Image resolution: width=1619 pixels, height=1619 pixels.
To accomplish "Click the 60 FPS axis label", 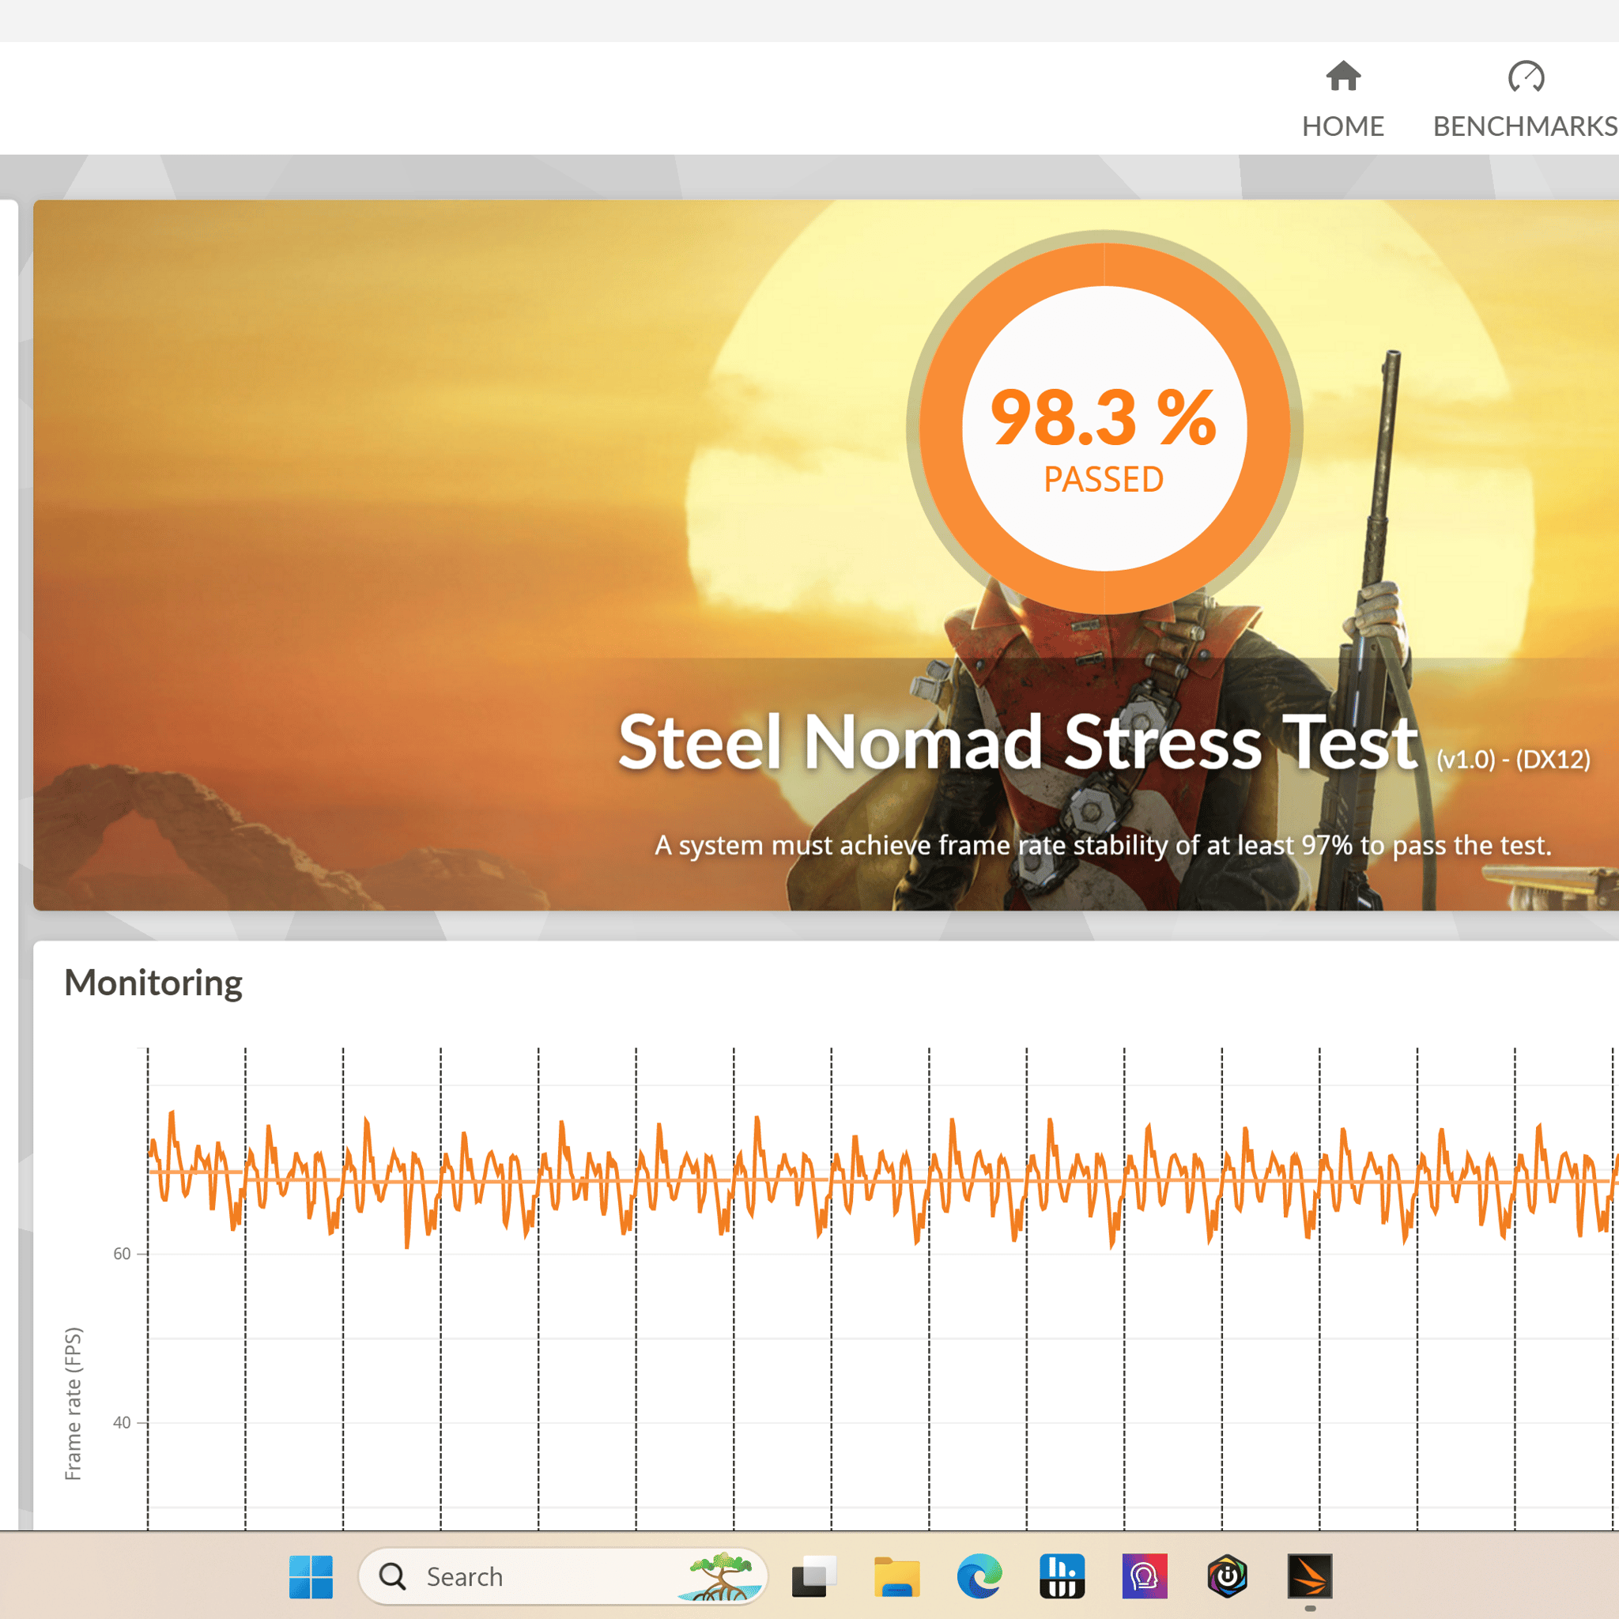I will point(123,1254).
